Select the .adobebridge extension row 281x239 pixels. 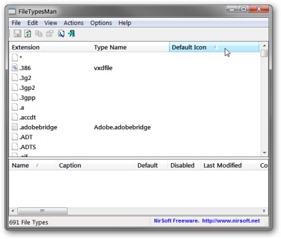[x=135, y=127]
